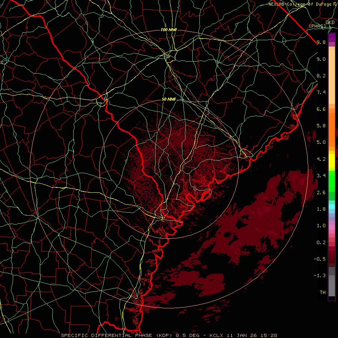The width and height of the screenshot is (338, 338).
Task: Click the 1.8 value on the scale
Action: click(x=321, y=209)
